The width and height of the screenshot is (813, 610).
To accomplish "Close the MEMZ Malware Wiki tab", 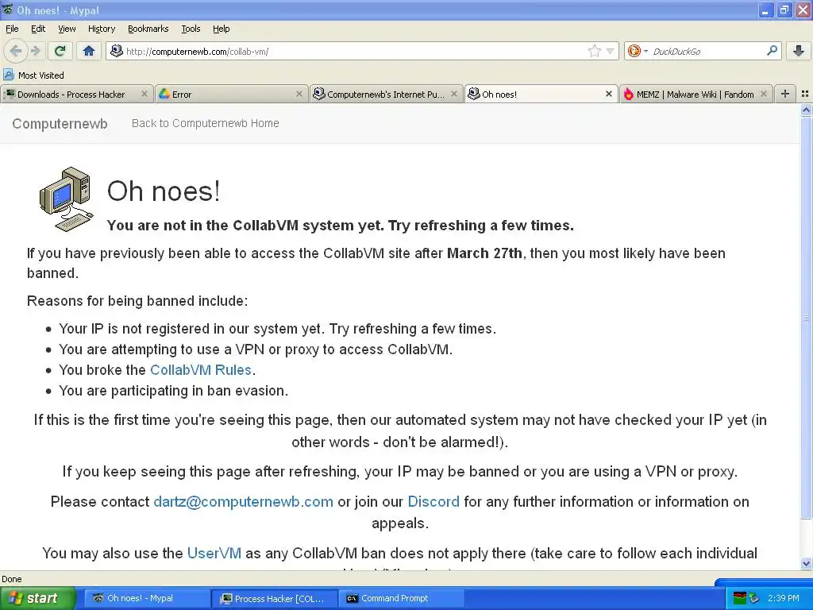I will [763, 94].
